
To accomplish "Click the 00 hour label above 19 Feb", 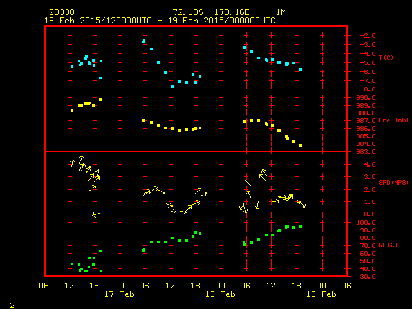I will pyautogui.click(x=321, y=286).
